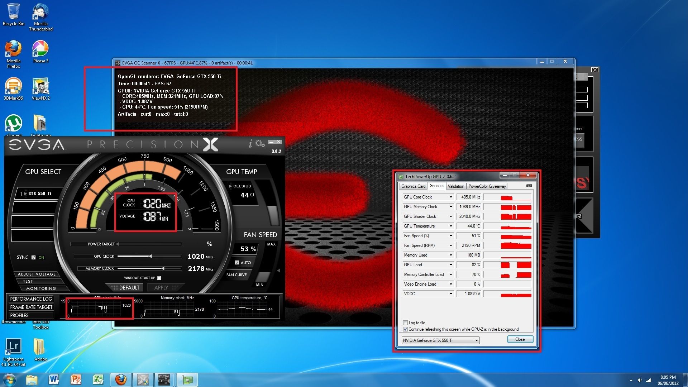Select NVIDIA GeForce GTX 550 Ti from dropdown

[439, 339]
